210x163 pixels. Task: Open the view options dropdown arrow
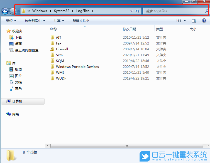click(x=185, y=21)
